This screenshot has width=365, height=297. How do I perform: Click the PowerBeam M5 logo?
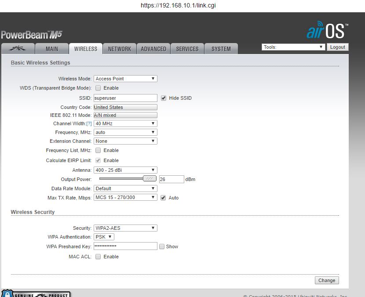(x=32, y=35)
